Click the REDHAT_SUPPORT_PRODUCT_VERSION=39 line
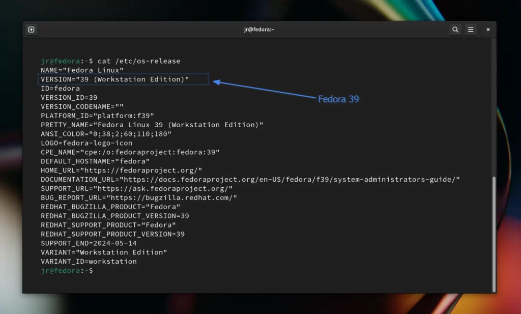The width and height of the screenshot is (521, 314). click(x=112, y=234)
